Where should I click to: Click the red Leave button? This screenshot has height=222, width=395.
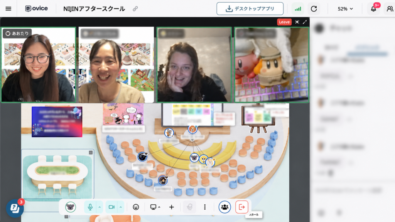(284, 22)
